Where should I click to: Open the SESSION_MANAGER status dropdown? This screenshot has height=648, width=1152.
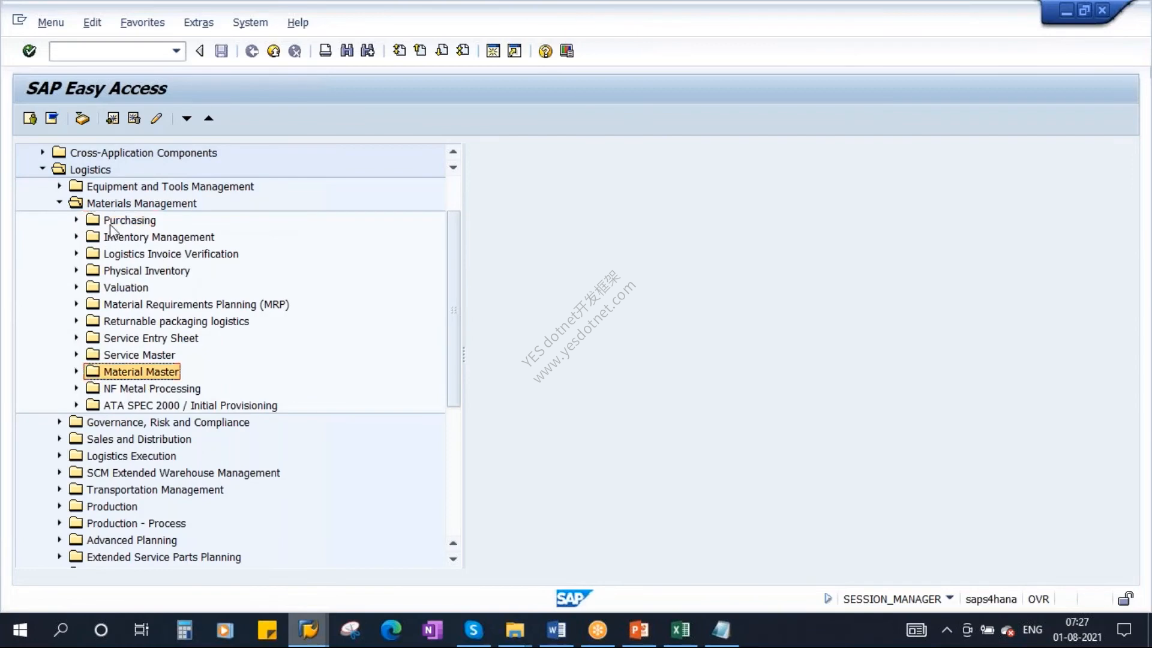click(x=949, y=598)
